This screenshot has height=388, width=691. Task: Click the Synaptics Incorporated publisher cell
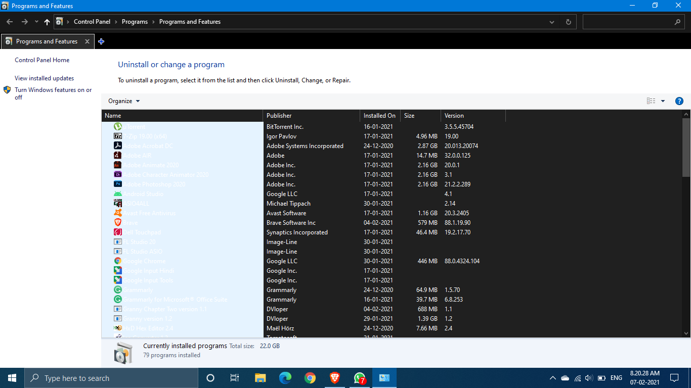pyautogui.click(x=297, y=232)
